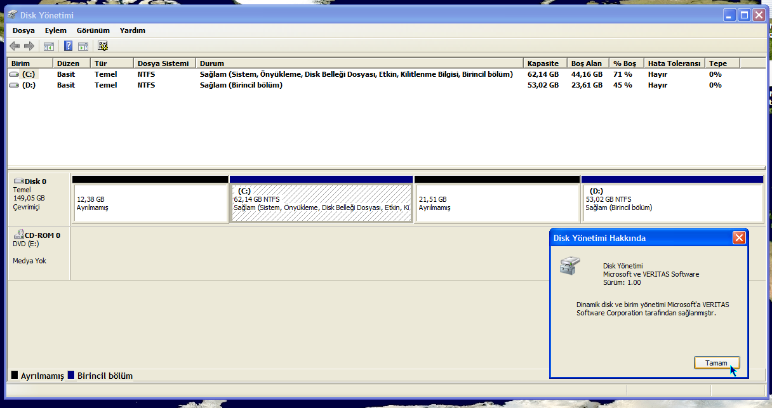Click the blue Birincil bölüm legend swatch
The height and width of the screenshot is (408, 772).
pos(71,376)
